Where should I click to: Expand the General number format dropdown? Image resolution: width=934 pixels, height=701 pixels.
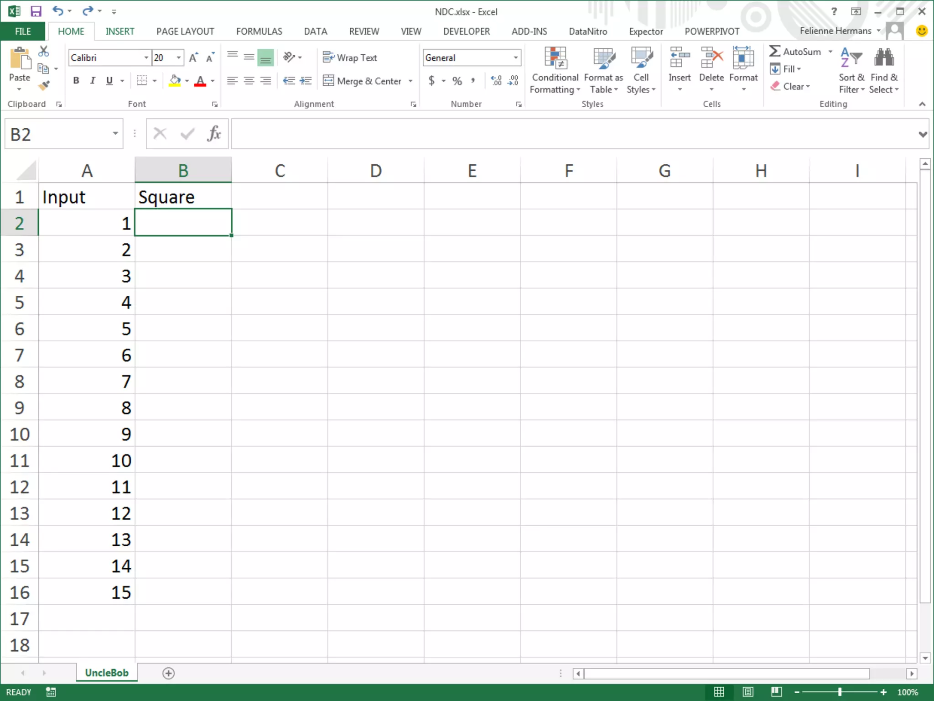click(516, 58)
